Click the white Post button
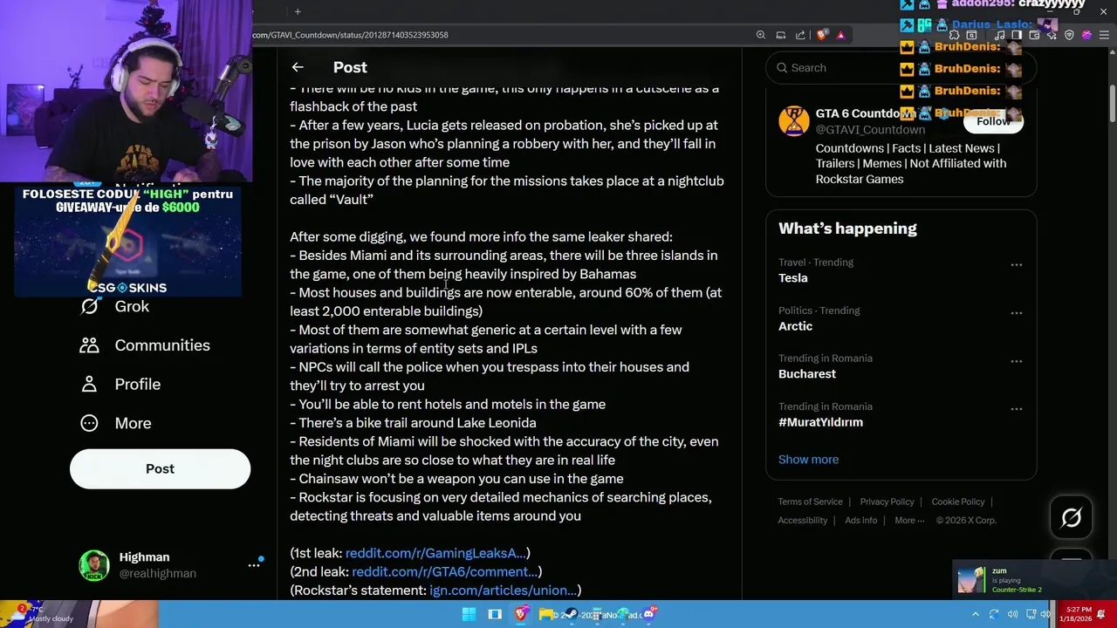Viewport: 1117px width, 628px height. pos(160,468)
